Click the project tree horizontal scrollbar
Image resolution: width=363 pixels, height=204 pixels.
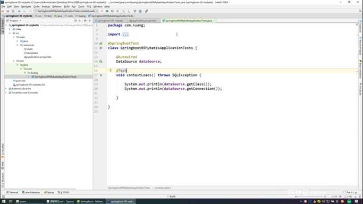click(40, 189)
